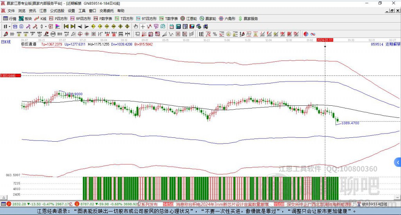The image size is (401, 215).
Task: Expand the candlestick style dropdown arrow
Action: pos(45,27)
